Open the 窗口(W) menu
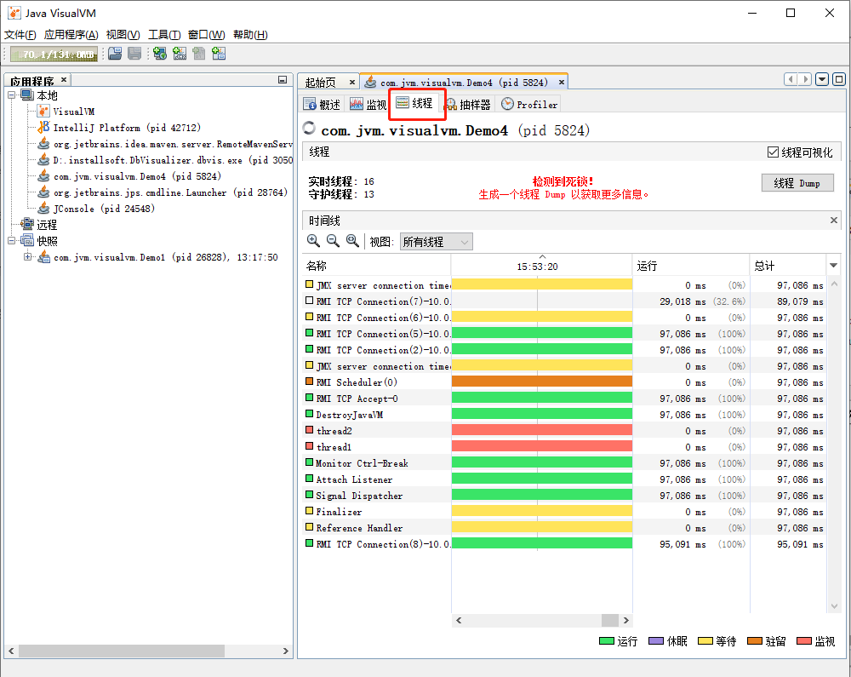 coord(207,35)
